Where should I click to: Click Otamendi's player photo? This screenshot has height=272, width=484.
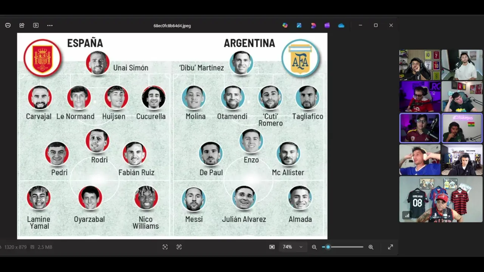click(x=233, y=97)
